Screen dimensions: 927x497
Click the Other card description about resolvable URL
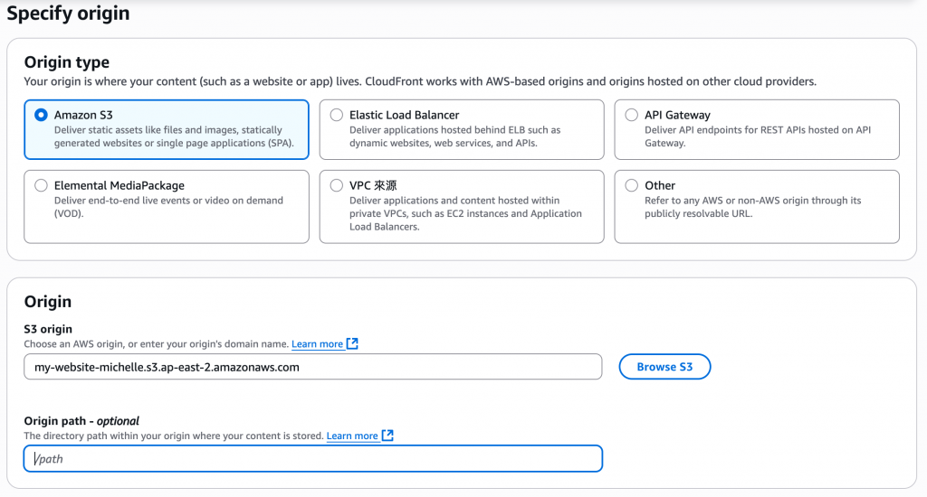pos(752,207)
